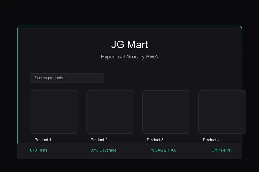Click the JG Mart heading
Viewport: 259px width, 172px height.
(129, 45)
